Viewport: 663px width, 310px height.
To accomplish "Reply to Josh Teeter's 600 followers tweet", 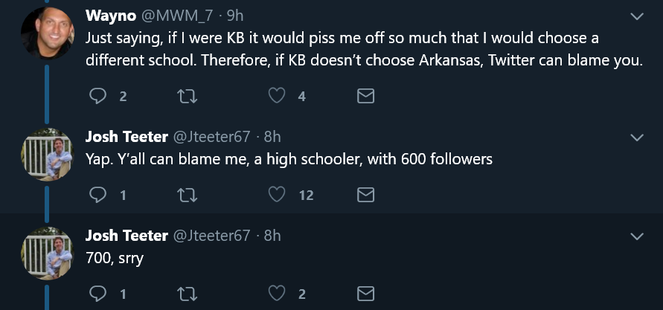I will (98, 195).
